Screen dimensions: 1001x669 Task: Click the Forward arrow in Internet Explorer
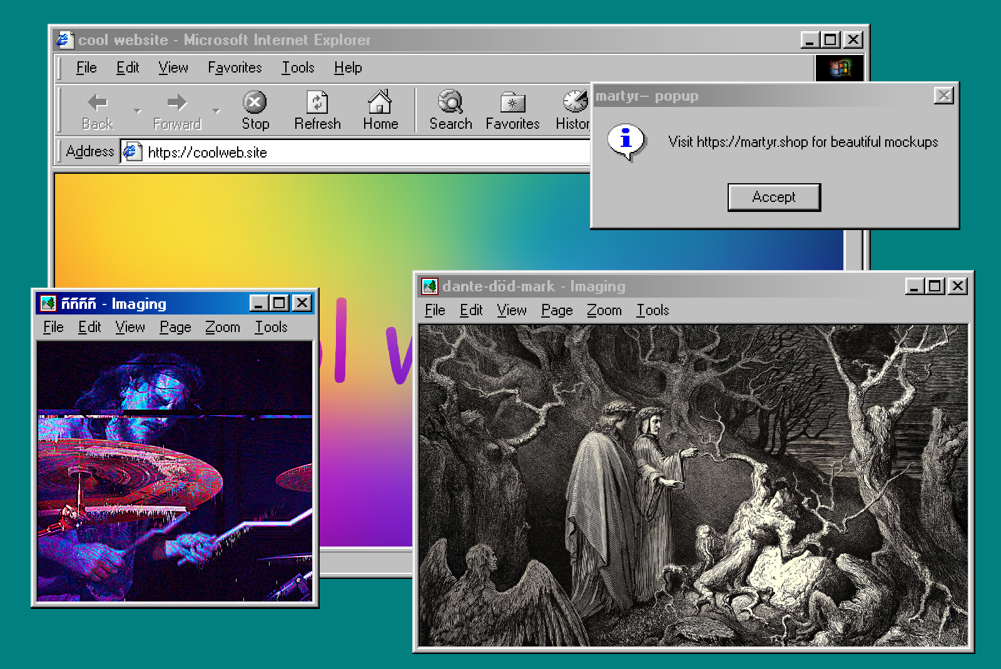(177, 111)
